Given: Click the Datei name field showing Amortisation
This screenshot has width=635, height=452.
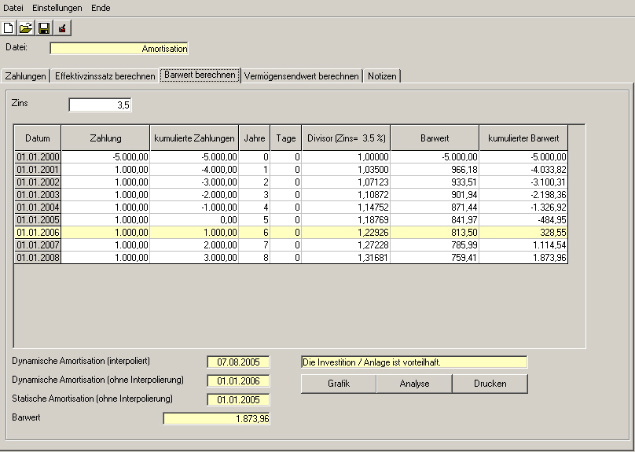Looking at the screenshot, I should (119, 49).
